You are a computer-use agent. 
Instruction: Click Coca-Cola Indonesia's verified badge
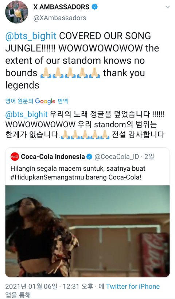[x=89, y=157]
